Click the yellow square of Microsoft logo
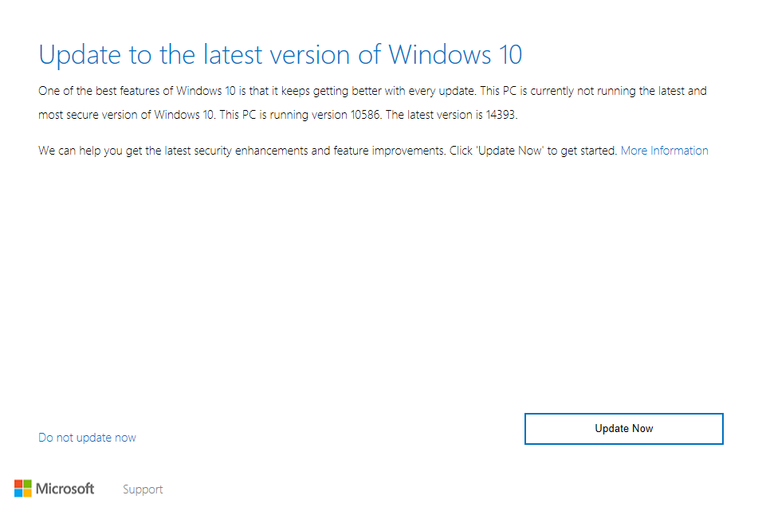The image size is (762, 507). point(28,493)
